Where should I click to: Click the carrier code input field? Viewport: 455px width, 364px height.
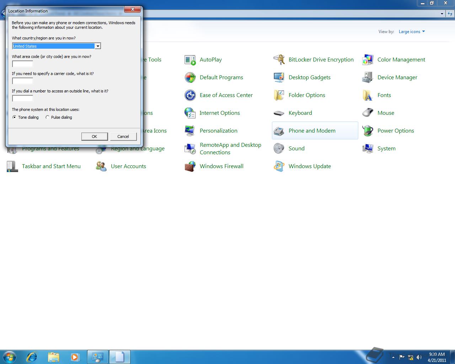(22, 81)
